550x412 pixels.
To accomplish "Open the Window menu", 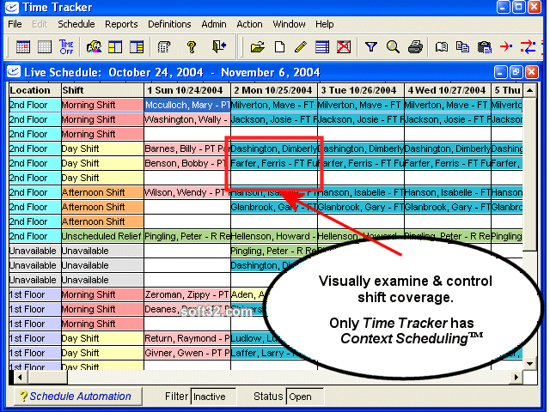I will [x=289, y=24].
